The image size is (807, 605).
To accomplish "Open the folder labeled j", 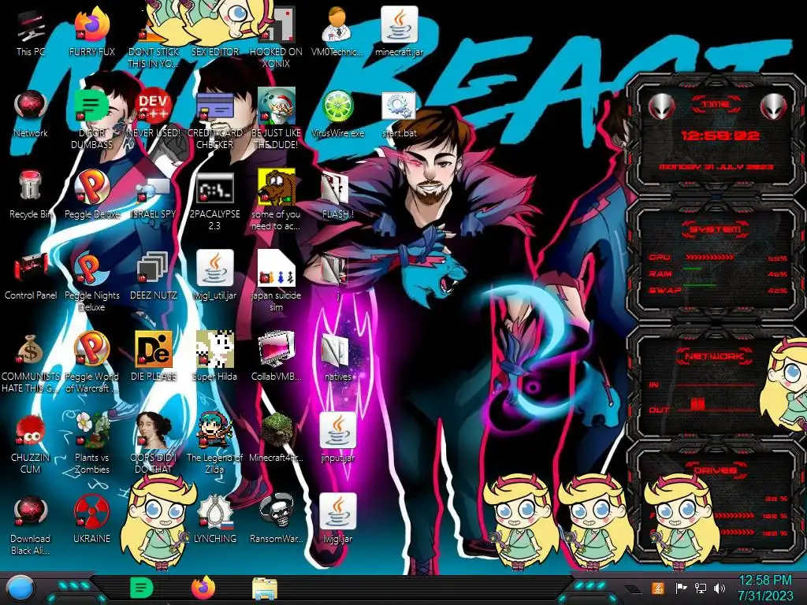I will [x=337, y=275].
